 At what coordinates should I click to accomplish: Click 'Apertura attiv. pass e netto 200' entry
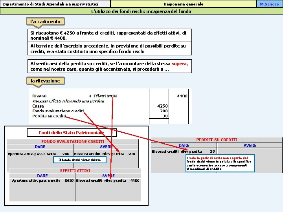[x=39, y=154]
